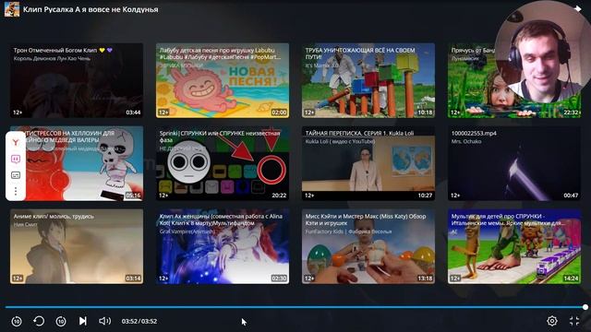Click the 20:22 duration badge

279,196
